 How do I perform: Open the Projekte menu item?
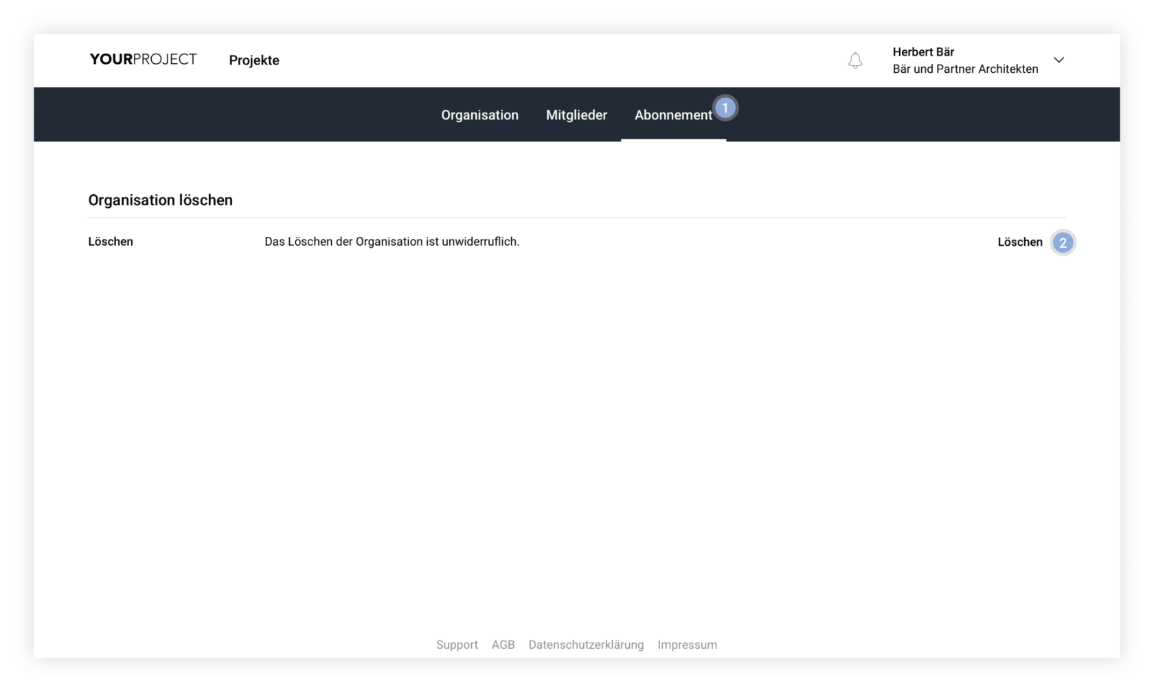point(254,60)
